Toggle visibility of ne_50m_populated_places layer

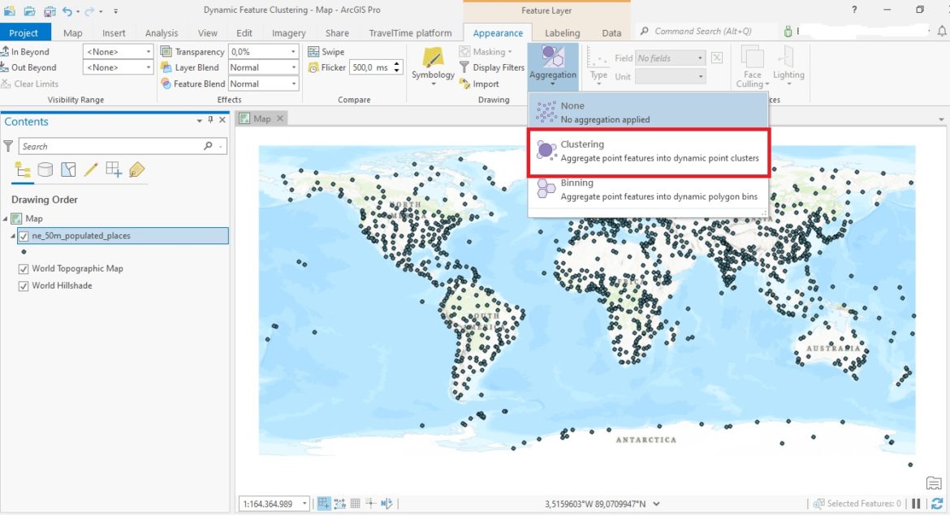24,236
